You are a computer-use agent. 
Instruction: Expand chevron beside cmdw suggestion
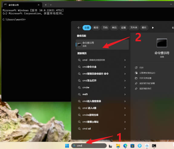pyautogui.click(x=125, y=88)
